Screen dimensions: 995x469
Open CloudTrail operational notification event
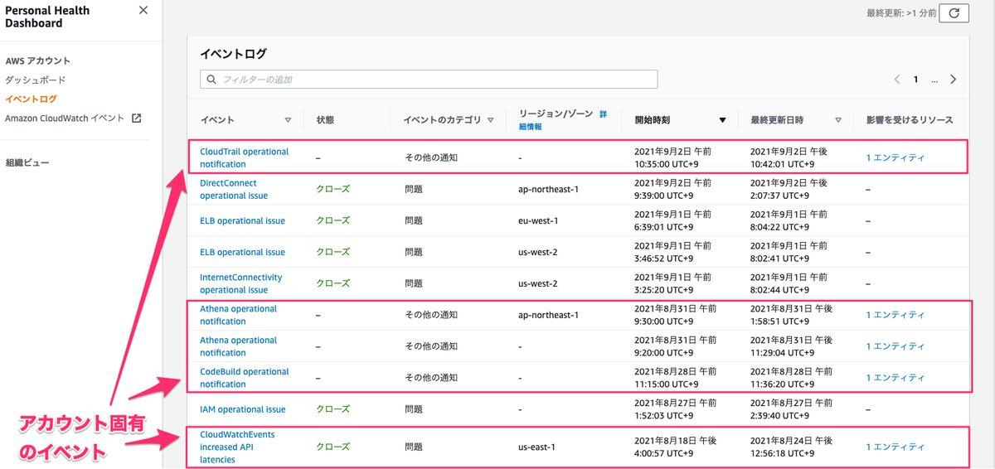[245, 157]
